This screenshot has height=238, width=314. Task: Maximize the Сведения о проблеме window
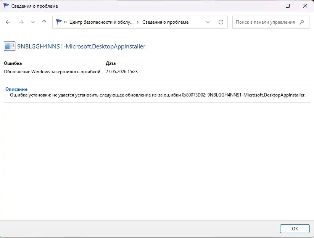(x=288, y=6)
